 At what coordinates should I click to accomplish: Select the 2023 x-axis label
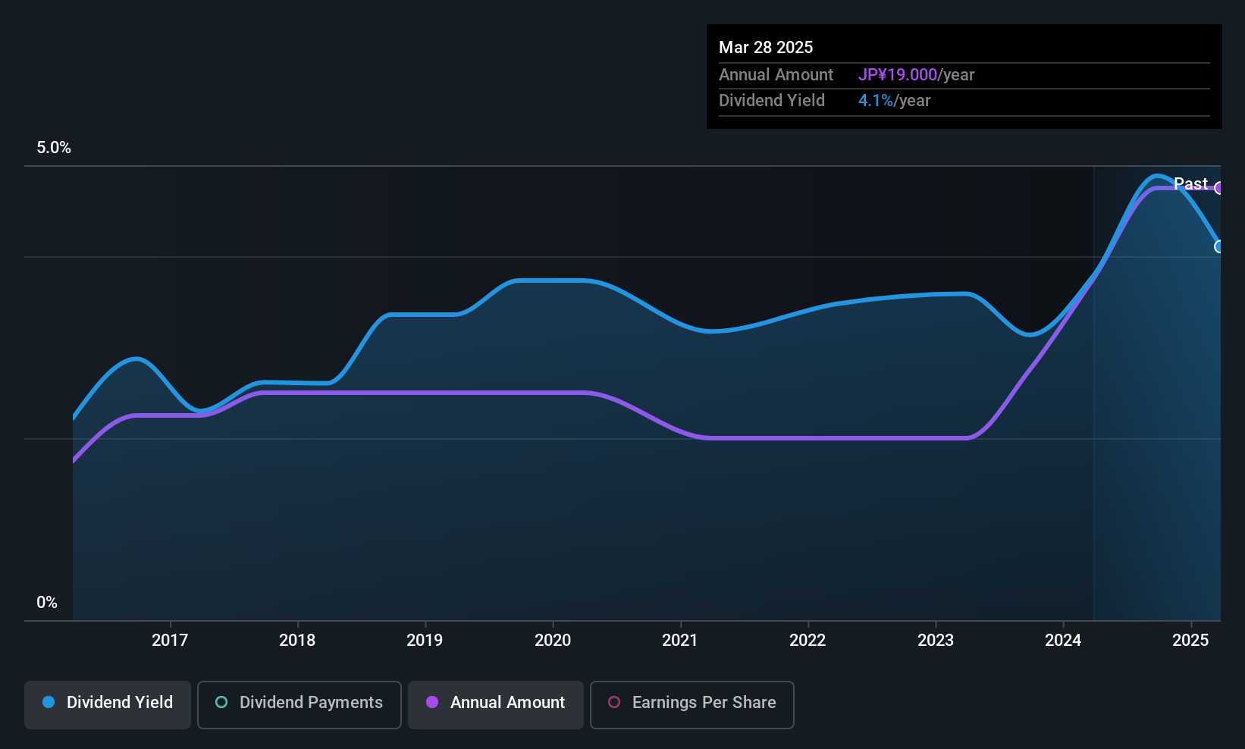(936, 640)
